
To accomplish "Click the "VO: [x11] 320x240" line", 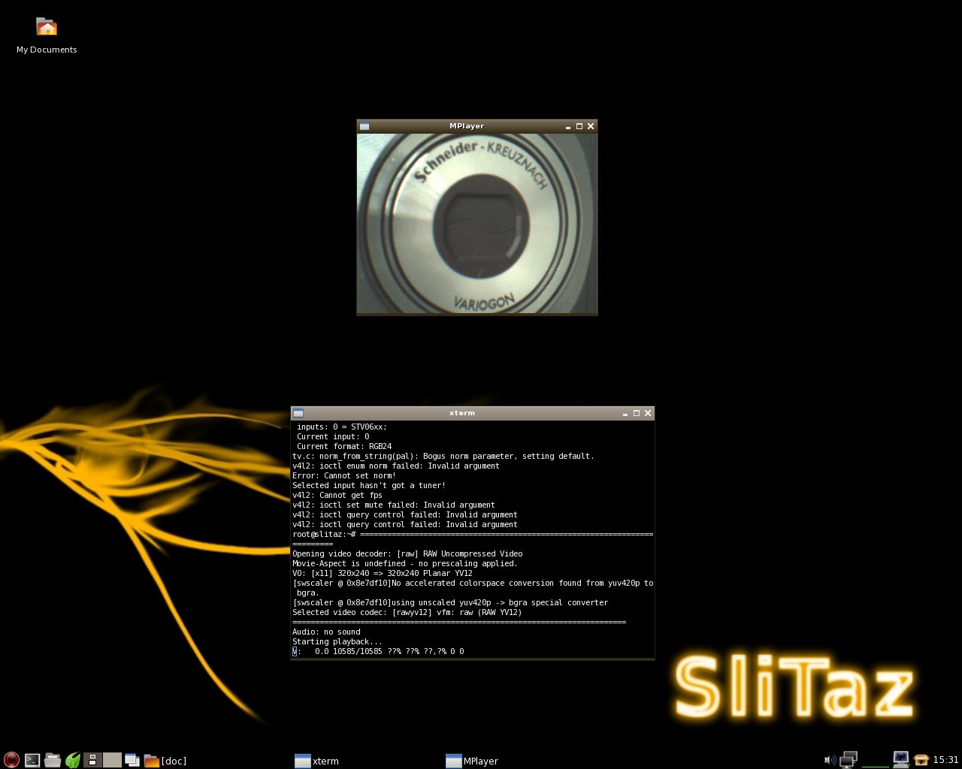I will click(x=383, y=573).
